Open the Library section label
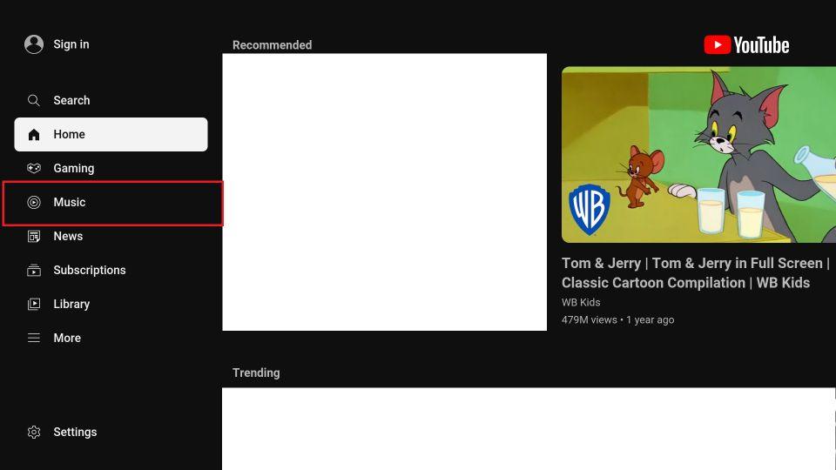 coord(71,305)
